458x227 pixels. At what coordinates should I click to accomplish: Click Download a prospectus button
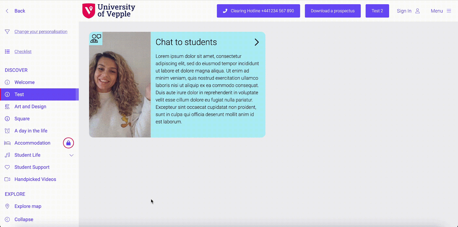(333, 11)
